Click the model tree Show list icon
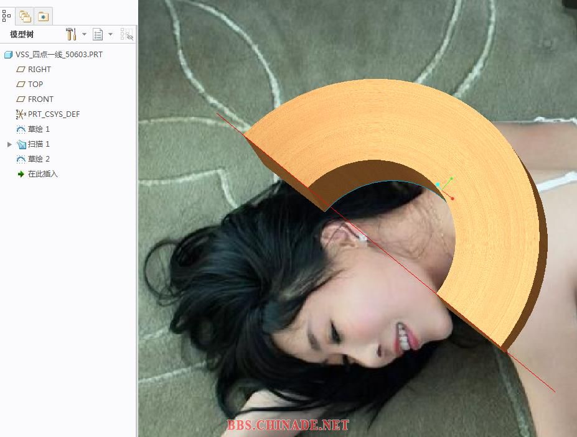The width and height of the screenshot is (577, 437). [x=98, y=34]
